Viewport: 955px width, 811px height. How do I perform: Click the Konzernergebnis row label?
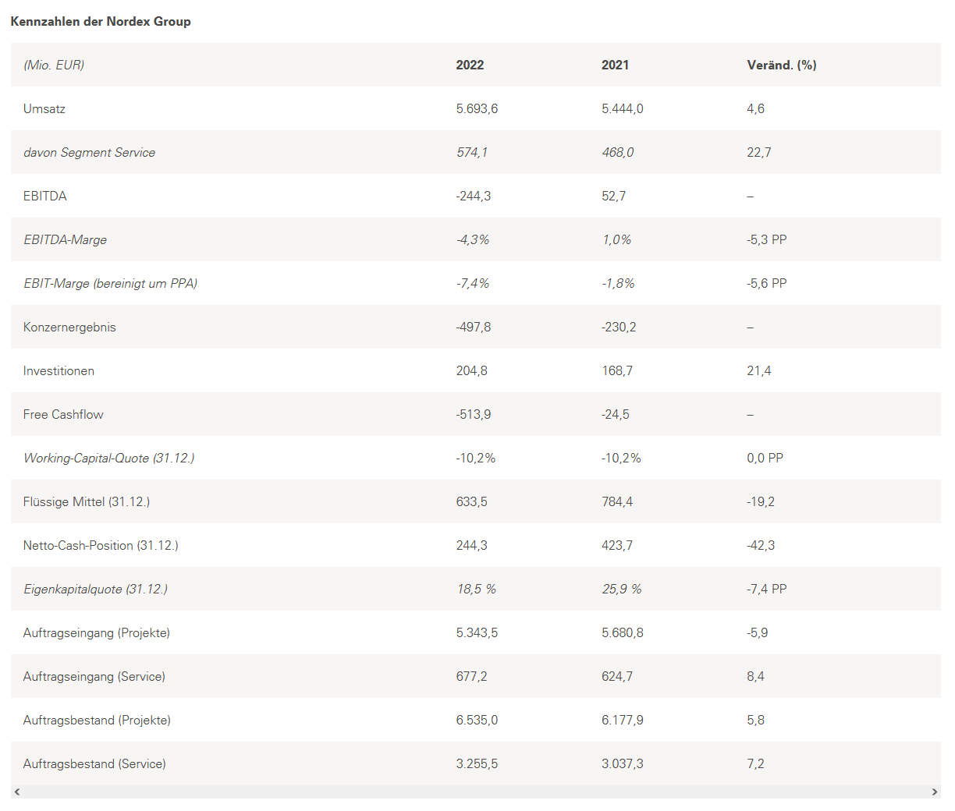pyautogui.click(x=69, y=328)
